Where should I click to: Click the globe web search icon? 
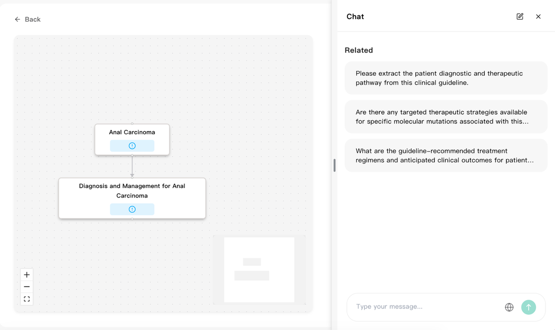coord(509,307)
